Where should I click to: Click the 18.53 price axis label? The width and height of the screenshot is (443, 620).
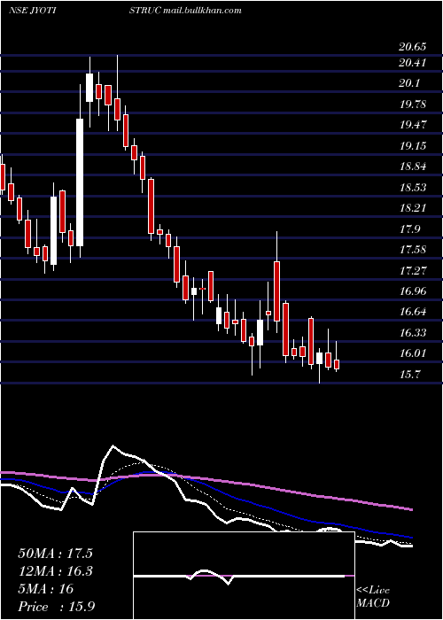pyautogui.click(x=413, y=188)
